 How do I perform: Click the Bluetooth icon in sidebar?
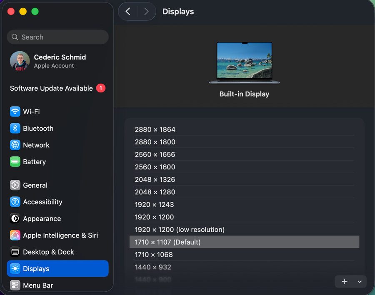click(15, 128)
